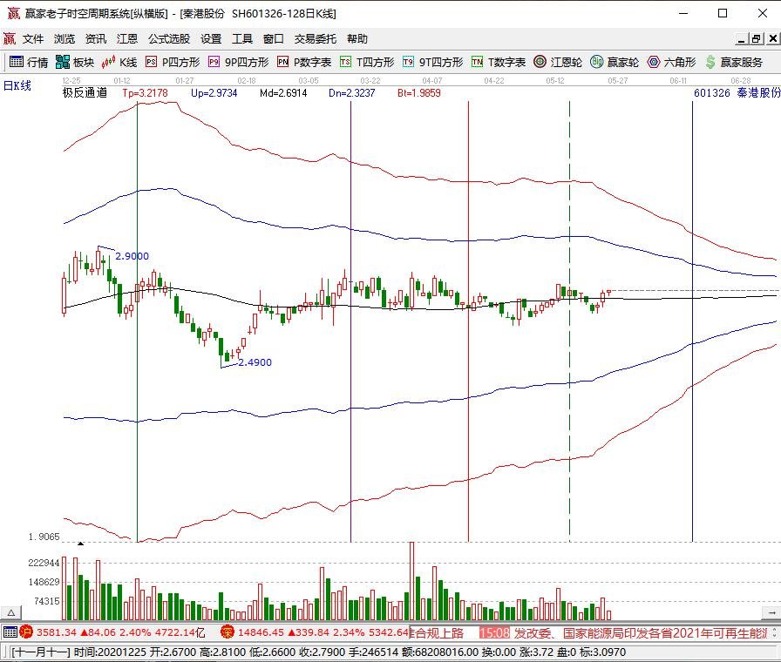Click the 601326 秦港股份 stock label
781x662 pixels.
(737, 93)
